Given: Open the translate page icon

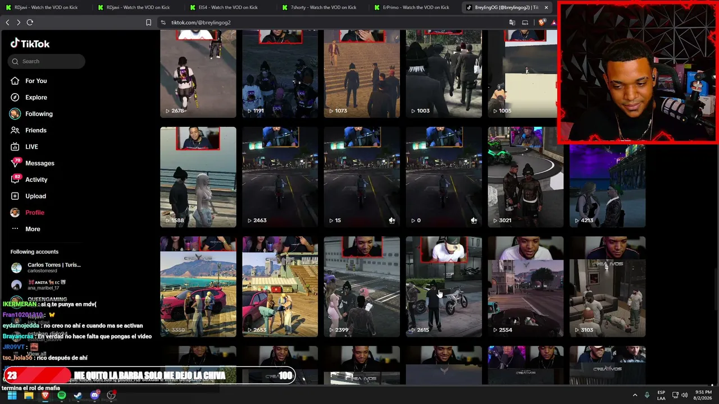Looking at the screenshot, I should tap(512, 22).
